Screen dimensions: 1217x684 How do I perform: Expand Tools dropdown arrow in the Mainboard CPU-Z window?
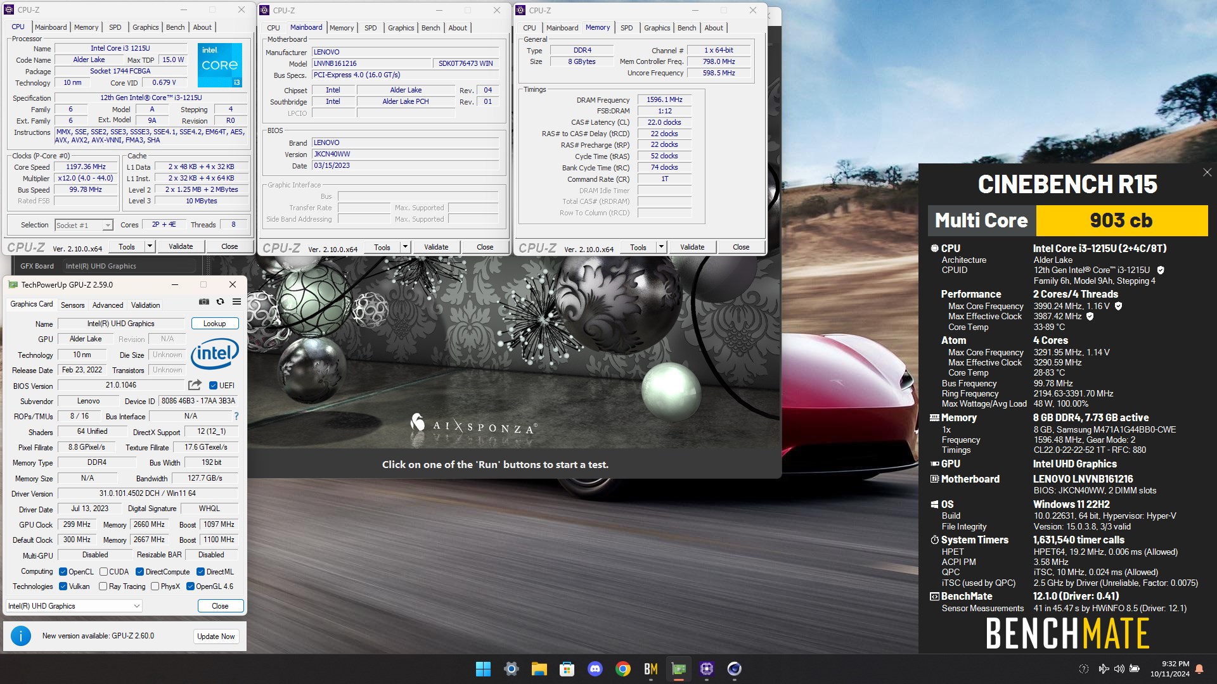[x=406, y=247]
